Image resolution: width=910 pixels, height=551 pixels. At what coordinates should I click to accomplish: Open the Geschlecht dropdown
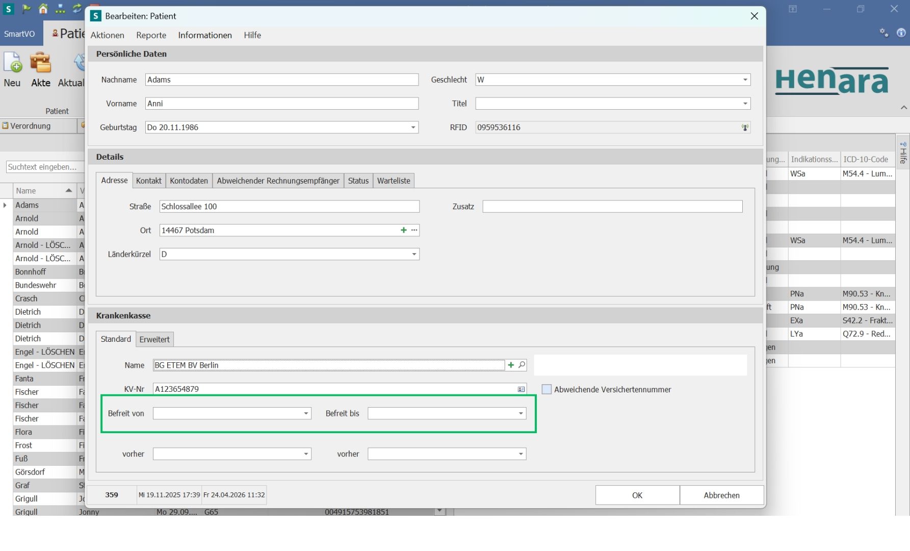coord(745,80)
